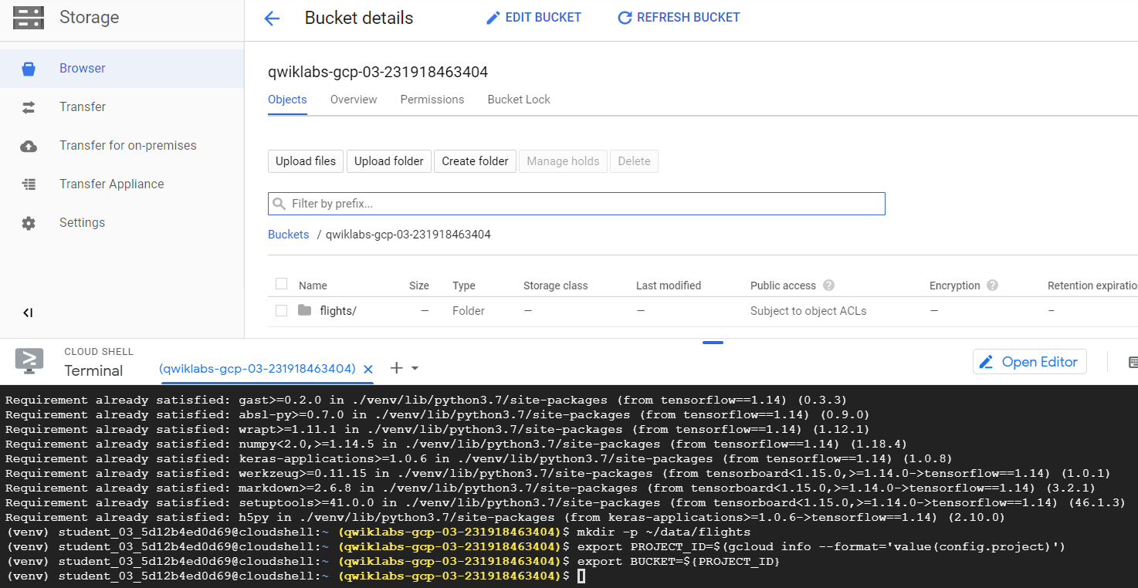Viewport: 1138px width, 588px height.
Task: Collapse the left navigation sidebar
Action: point(28,313)
